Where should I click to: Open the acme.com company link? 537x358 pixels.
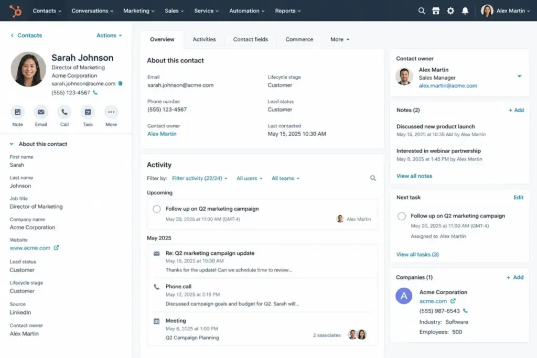[x=433, y=301]
